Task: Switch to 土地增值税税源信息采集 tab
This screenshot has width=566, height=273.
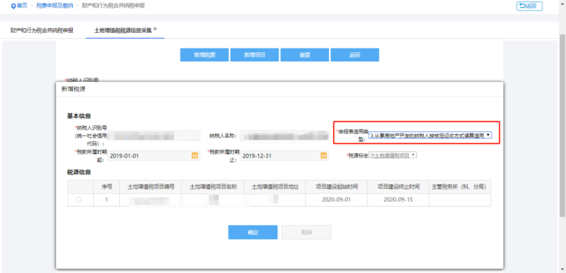Action: click(x=123, y=31)
